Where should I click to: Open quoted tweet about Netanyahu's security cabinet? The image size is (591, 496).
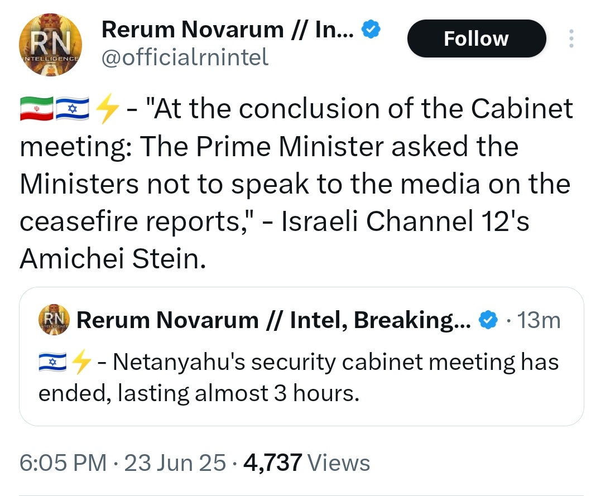click(301, 357)
